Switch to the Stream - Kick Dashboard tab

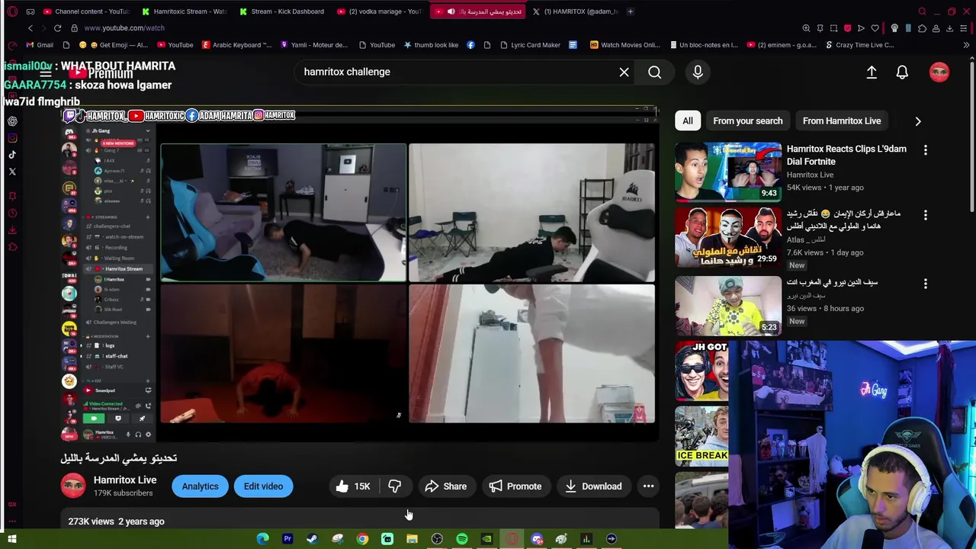[282, 11]
